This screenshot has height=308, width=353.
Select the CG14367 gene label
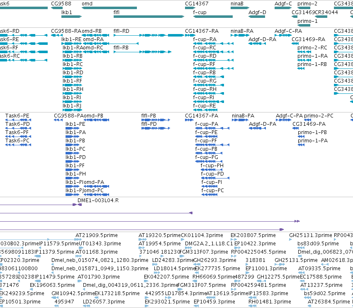pyautogui.click(x=197, y=4)
